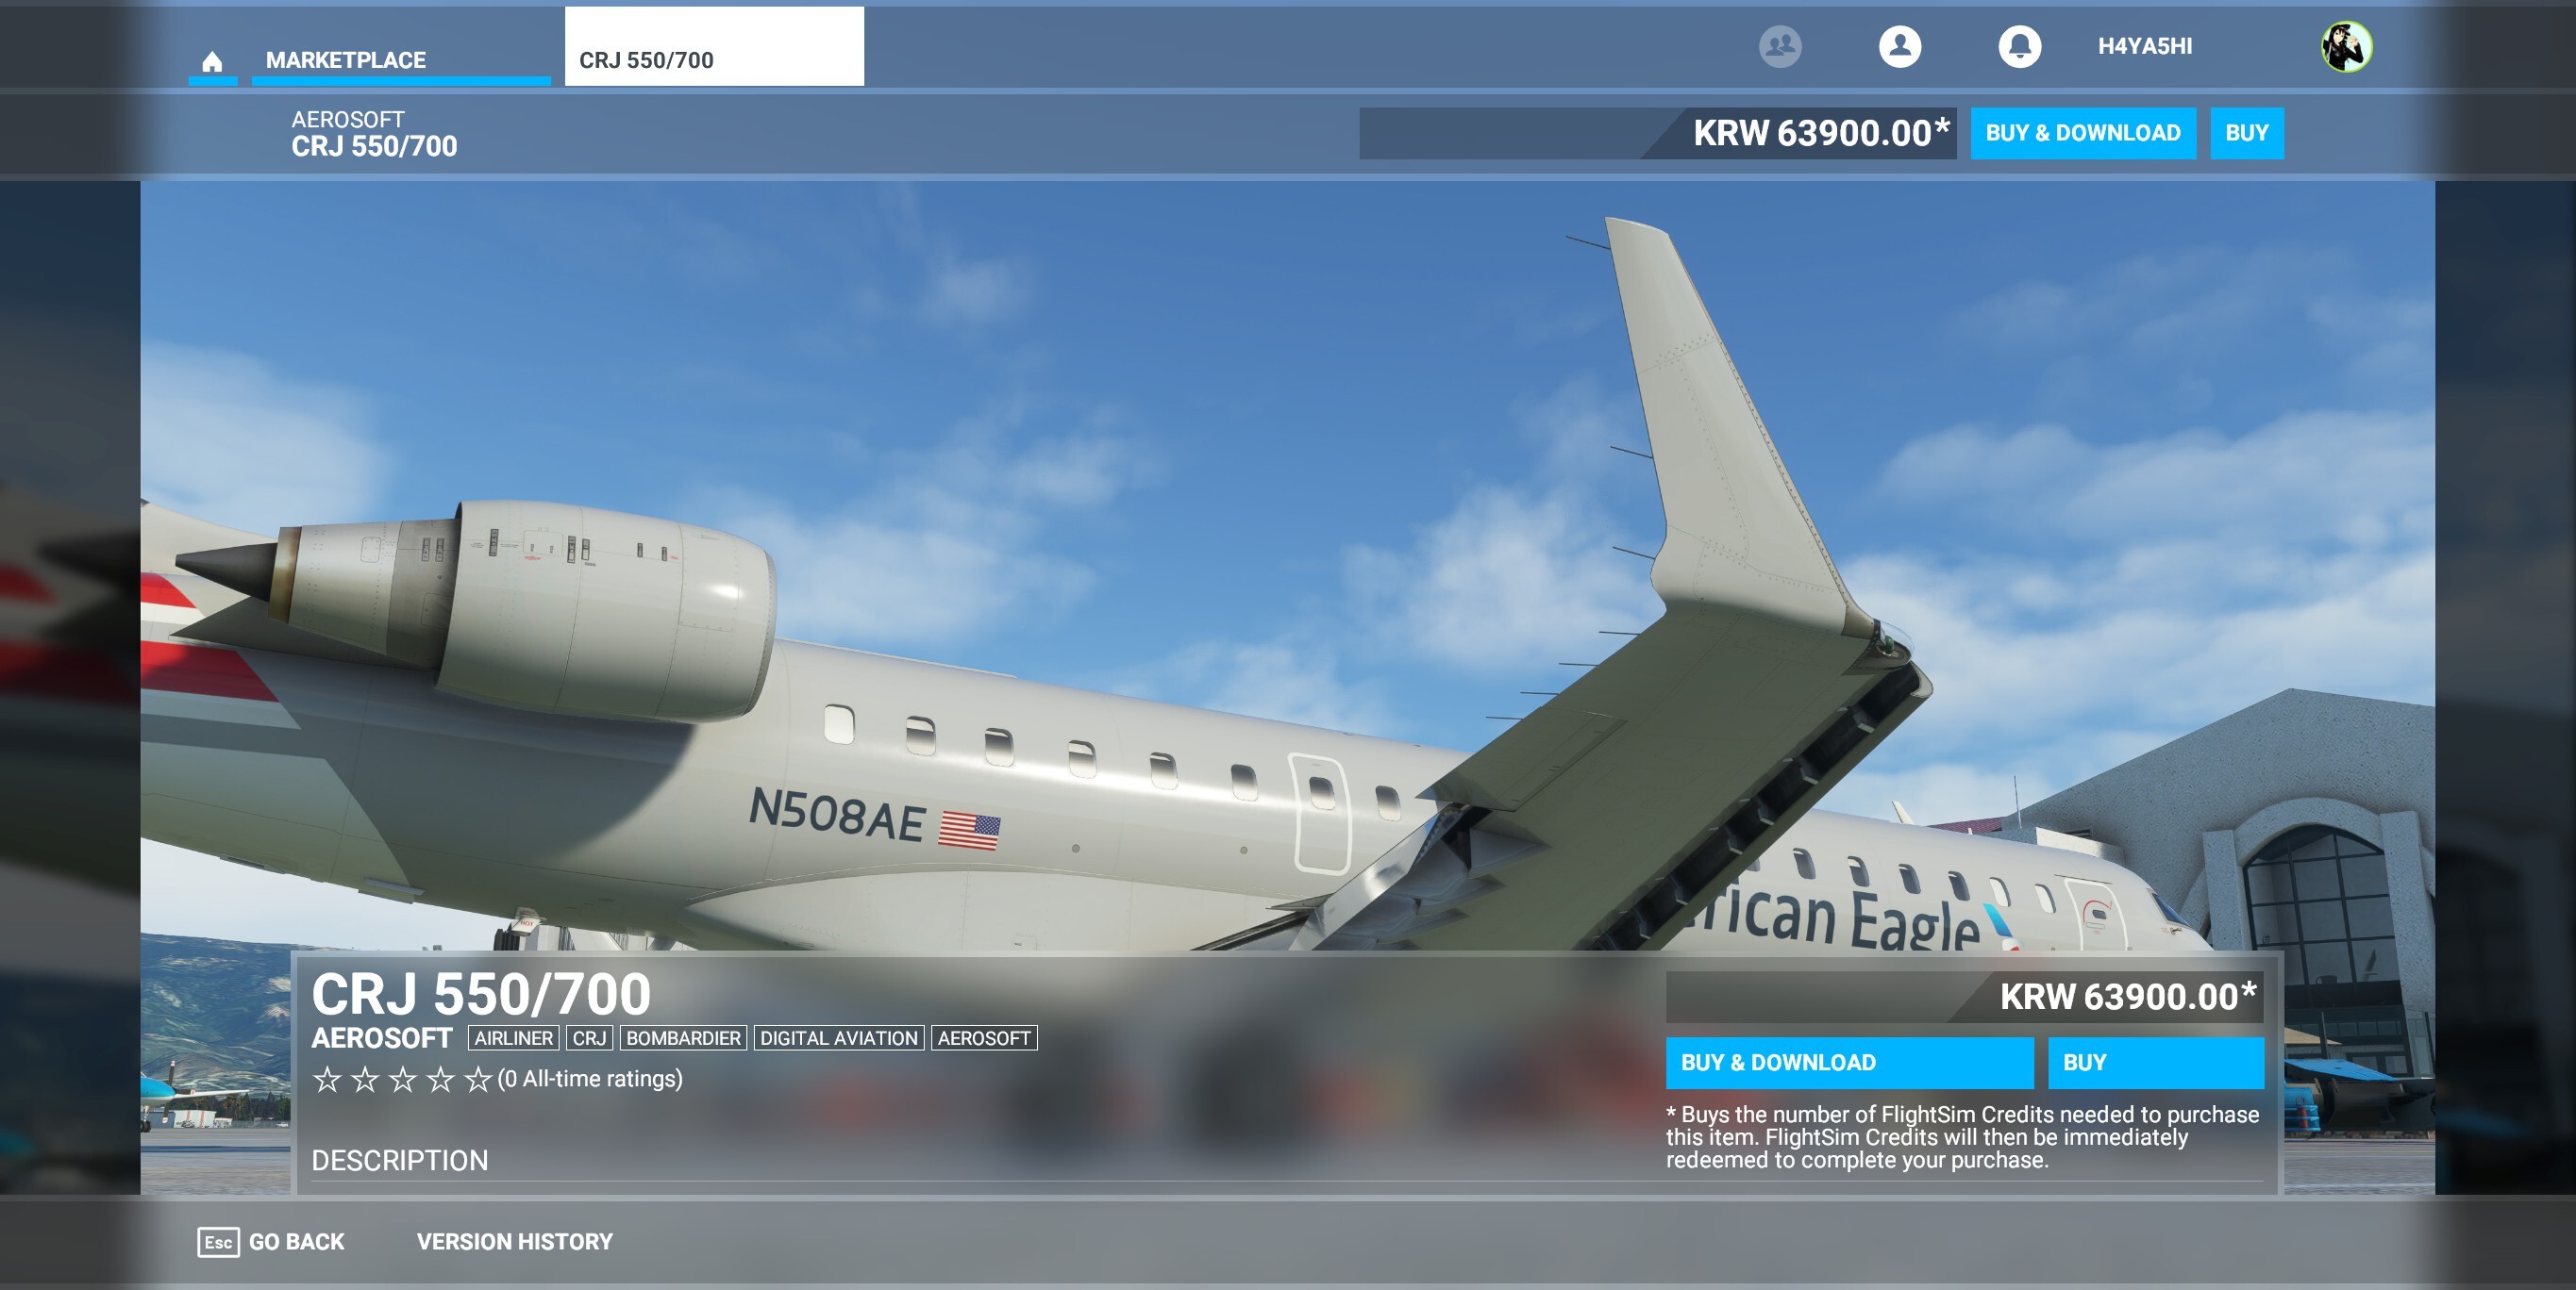Image resolution: width=2576 pixels, height=1290 pixels.
Task: Click the first rating star
Action: click(327, 1079)
